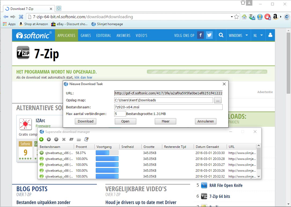
Task: Click the delete X icon in download manager toolbar
Action: (x=64, y=139)
